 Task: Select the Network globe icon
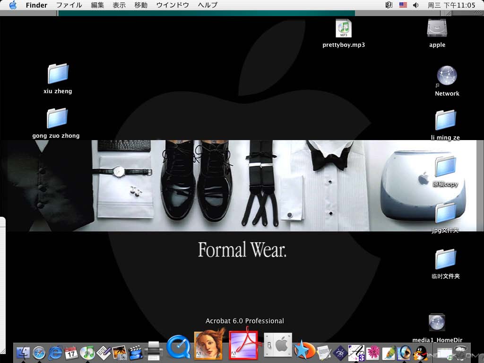coord(447,75)
